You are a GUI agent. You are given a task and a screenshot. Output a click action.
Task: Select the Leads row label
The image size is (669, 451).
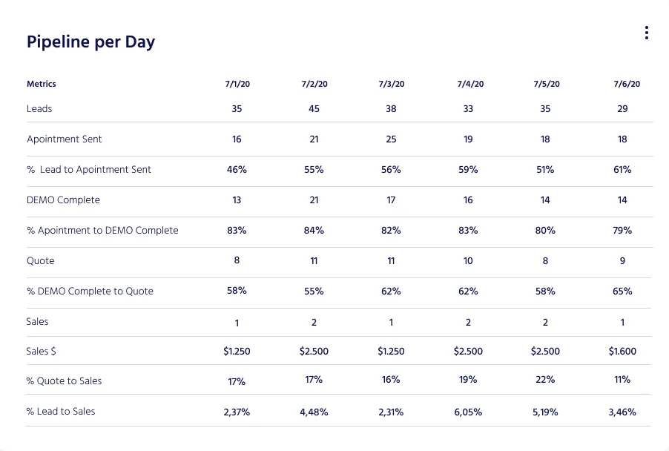(x=39, y=108)
